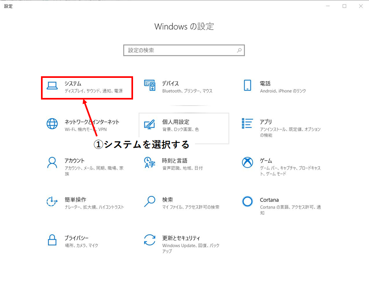
Task: Open the システム settings title
Action: [73, 83]
